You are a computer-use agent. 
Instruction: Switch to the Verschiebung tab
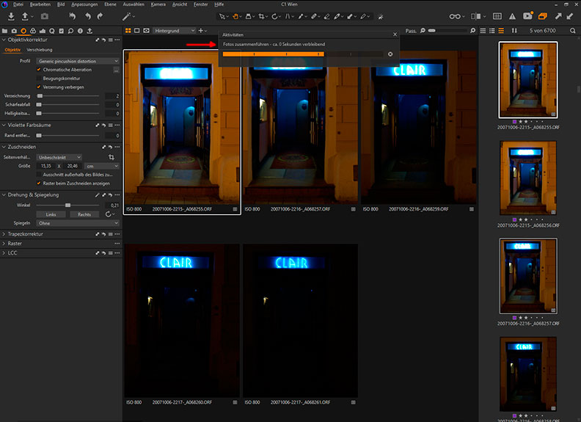pos(40,50)
